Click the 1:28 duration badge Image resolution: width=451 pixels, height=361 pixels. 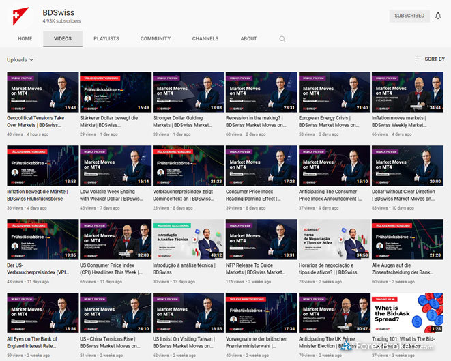(x=437, y=328)
